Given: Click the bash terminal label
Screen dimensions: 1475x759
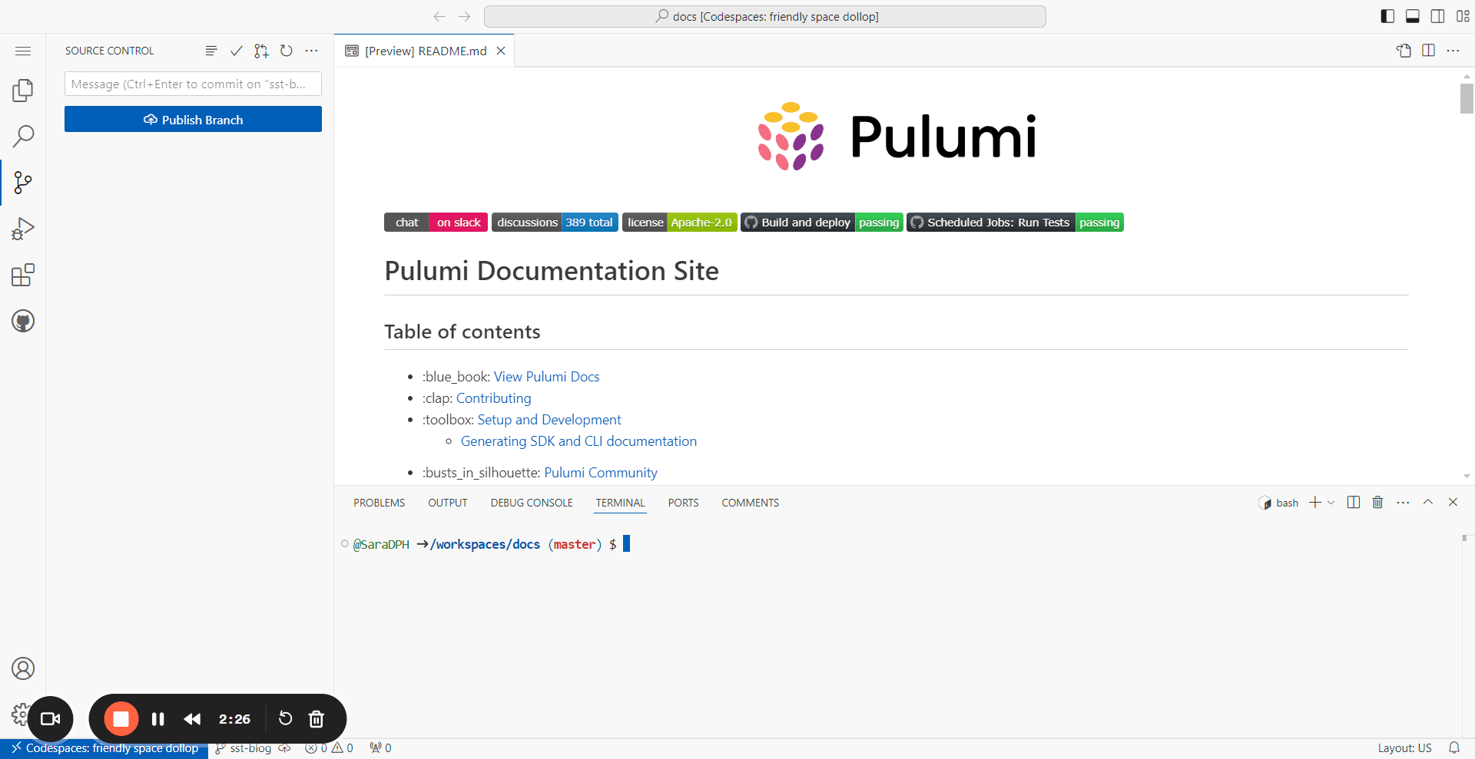Looking at the screenshot, I should (x=1278, y=503).
